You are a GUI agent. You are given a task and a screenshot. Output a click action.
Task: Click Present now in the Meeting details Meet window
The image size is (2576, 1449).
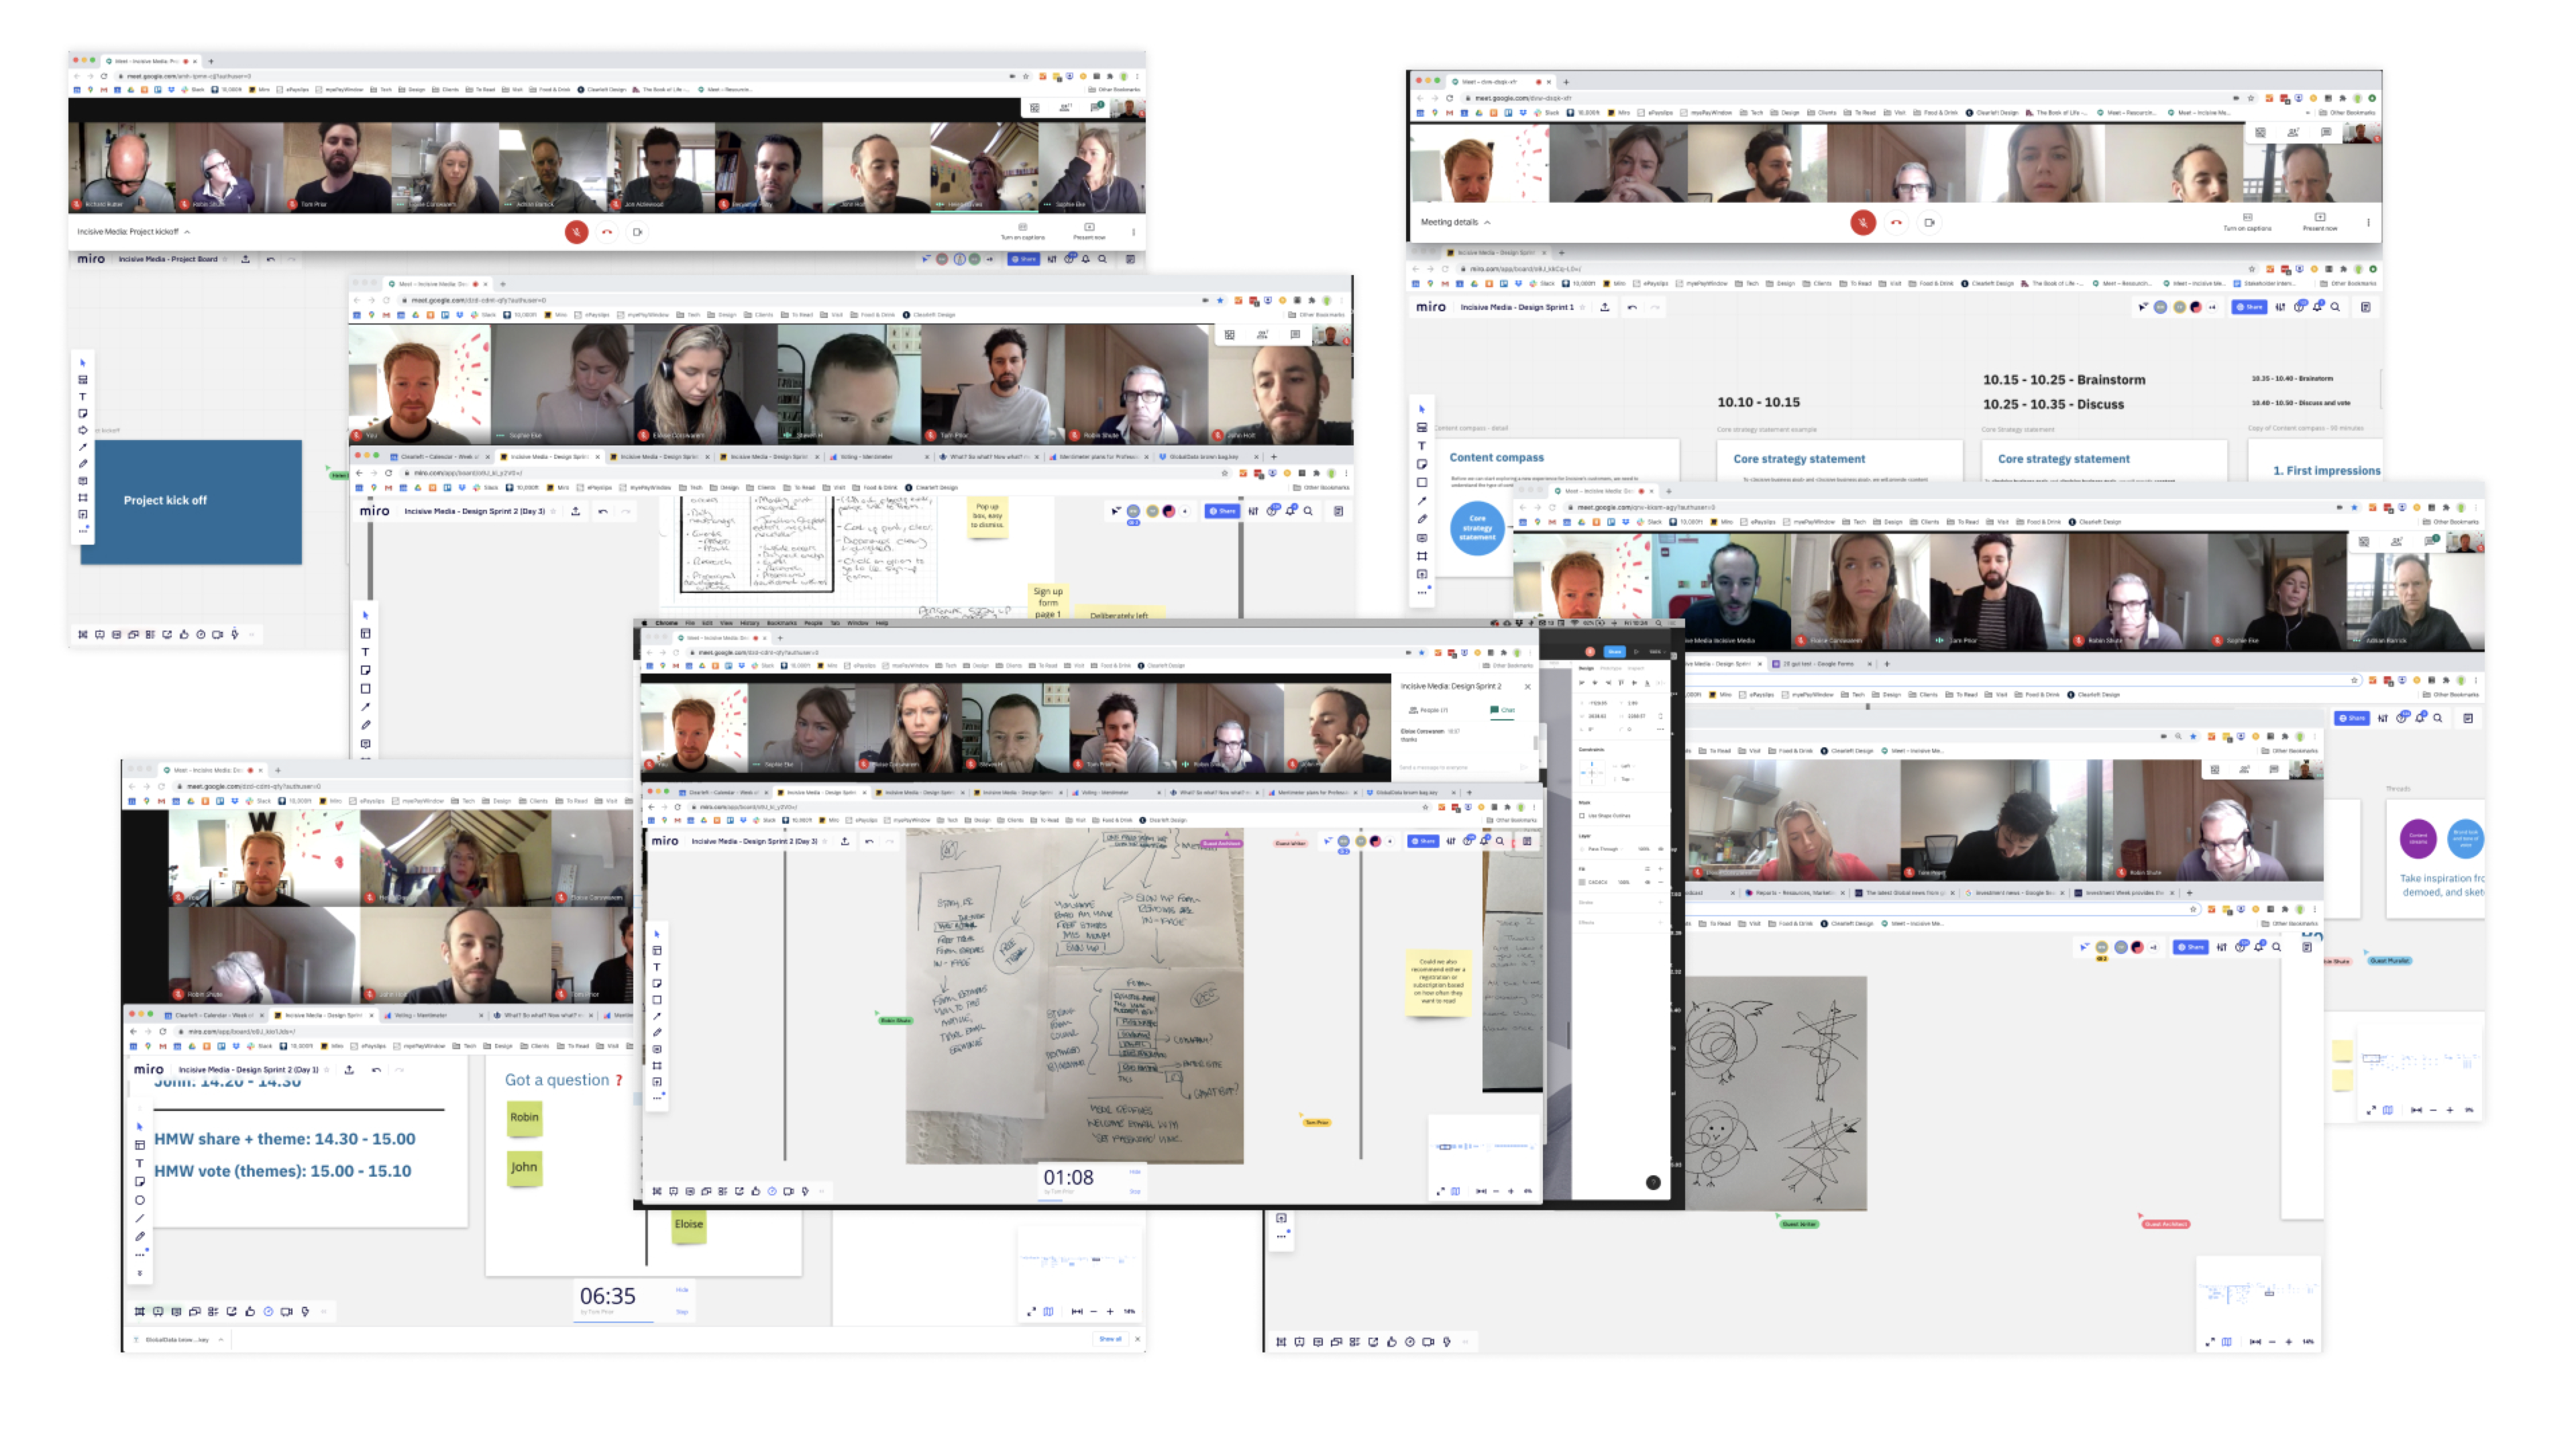pos(2320,221)
